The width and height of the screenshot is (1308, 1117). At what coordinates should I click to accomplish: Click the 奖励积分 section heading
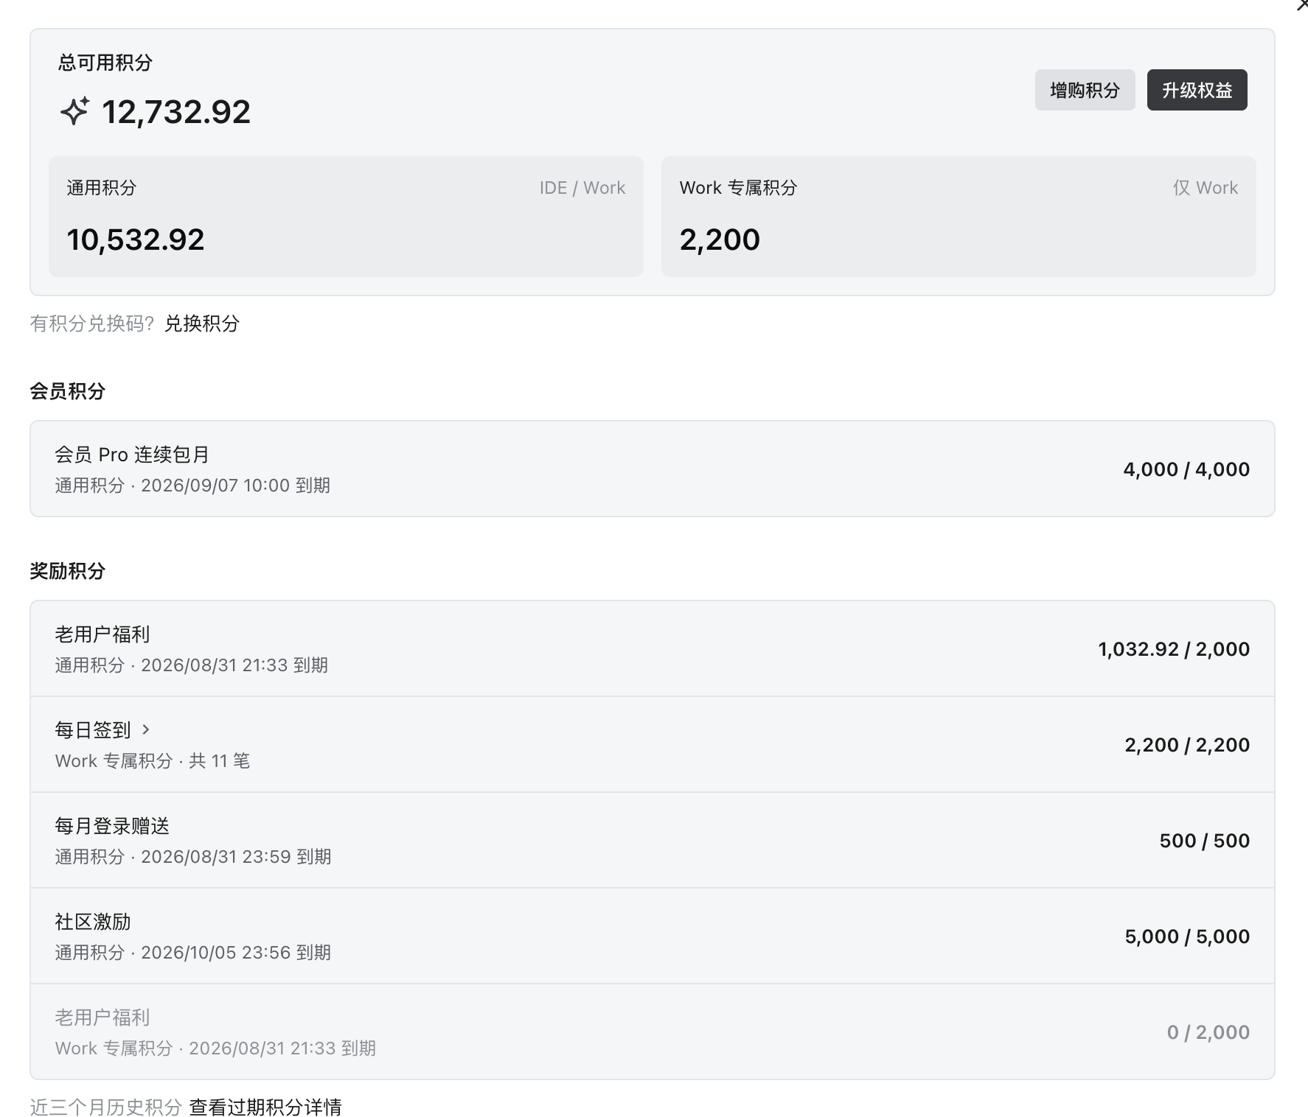click(x=67, y=571)
